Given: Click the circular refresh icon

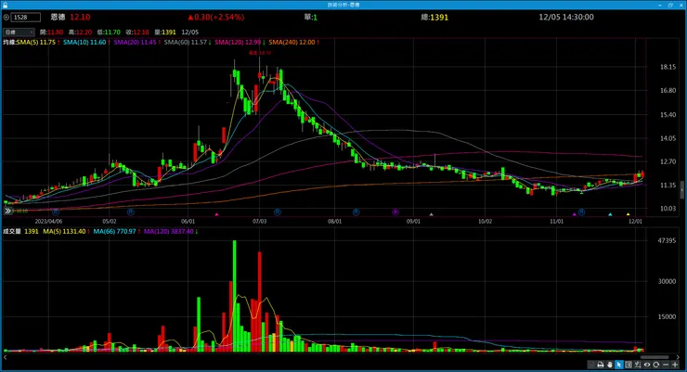Looking at the screenshot, I should coord(655,365).
